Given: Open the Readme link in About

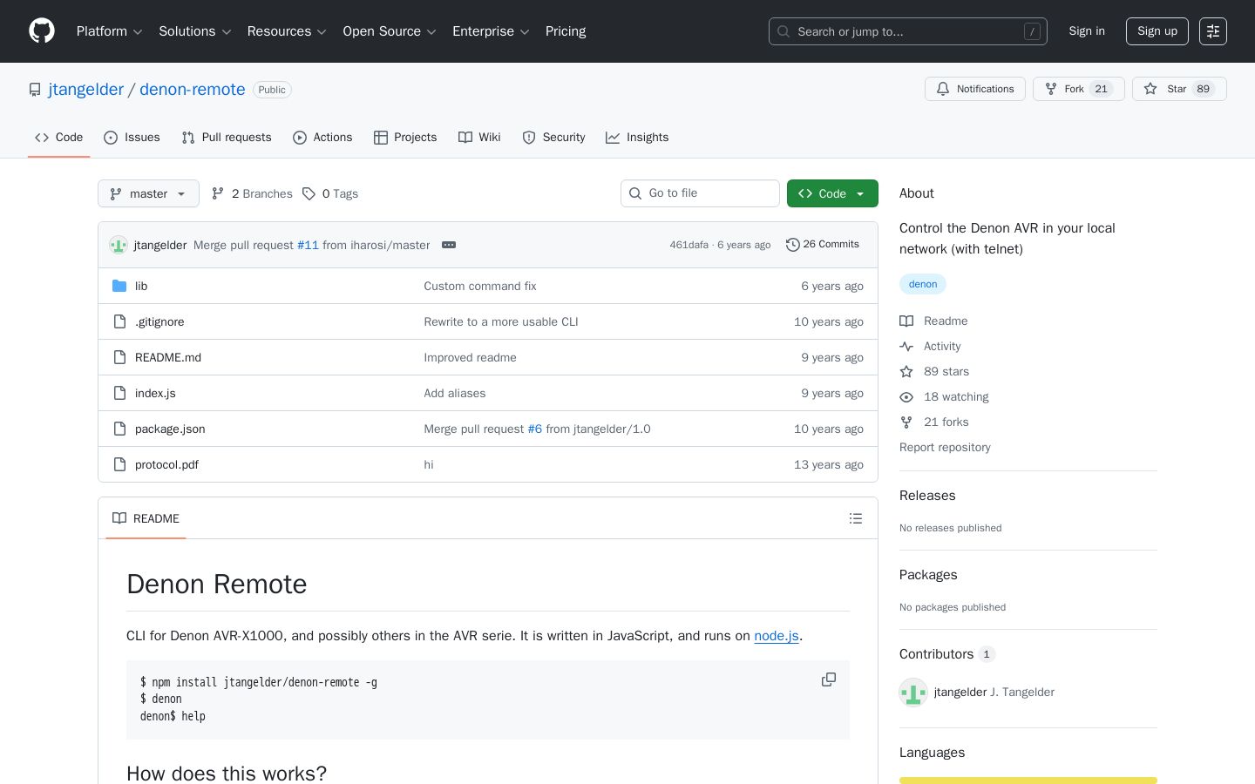Looking at the screenshot, I should [x=934, y=321].
